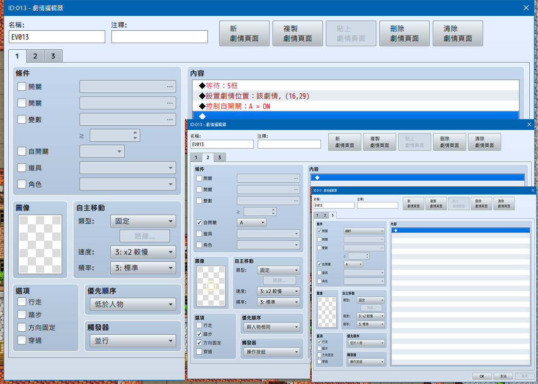Check the 穿過 option in the largest window

click(22, 340)
